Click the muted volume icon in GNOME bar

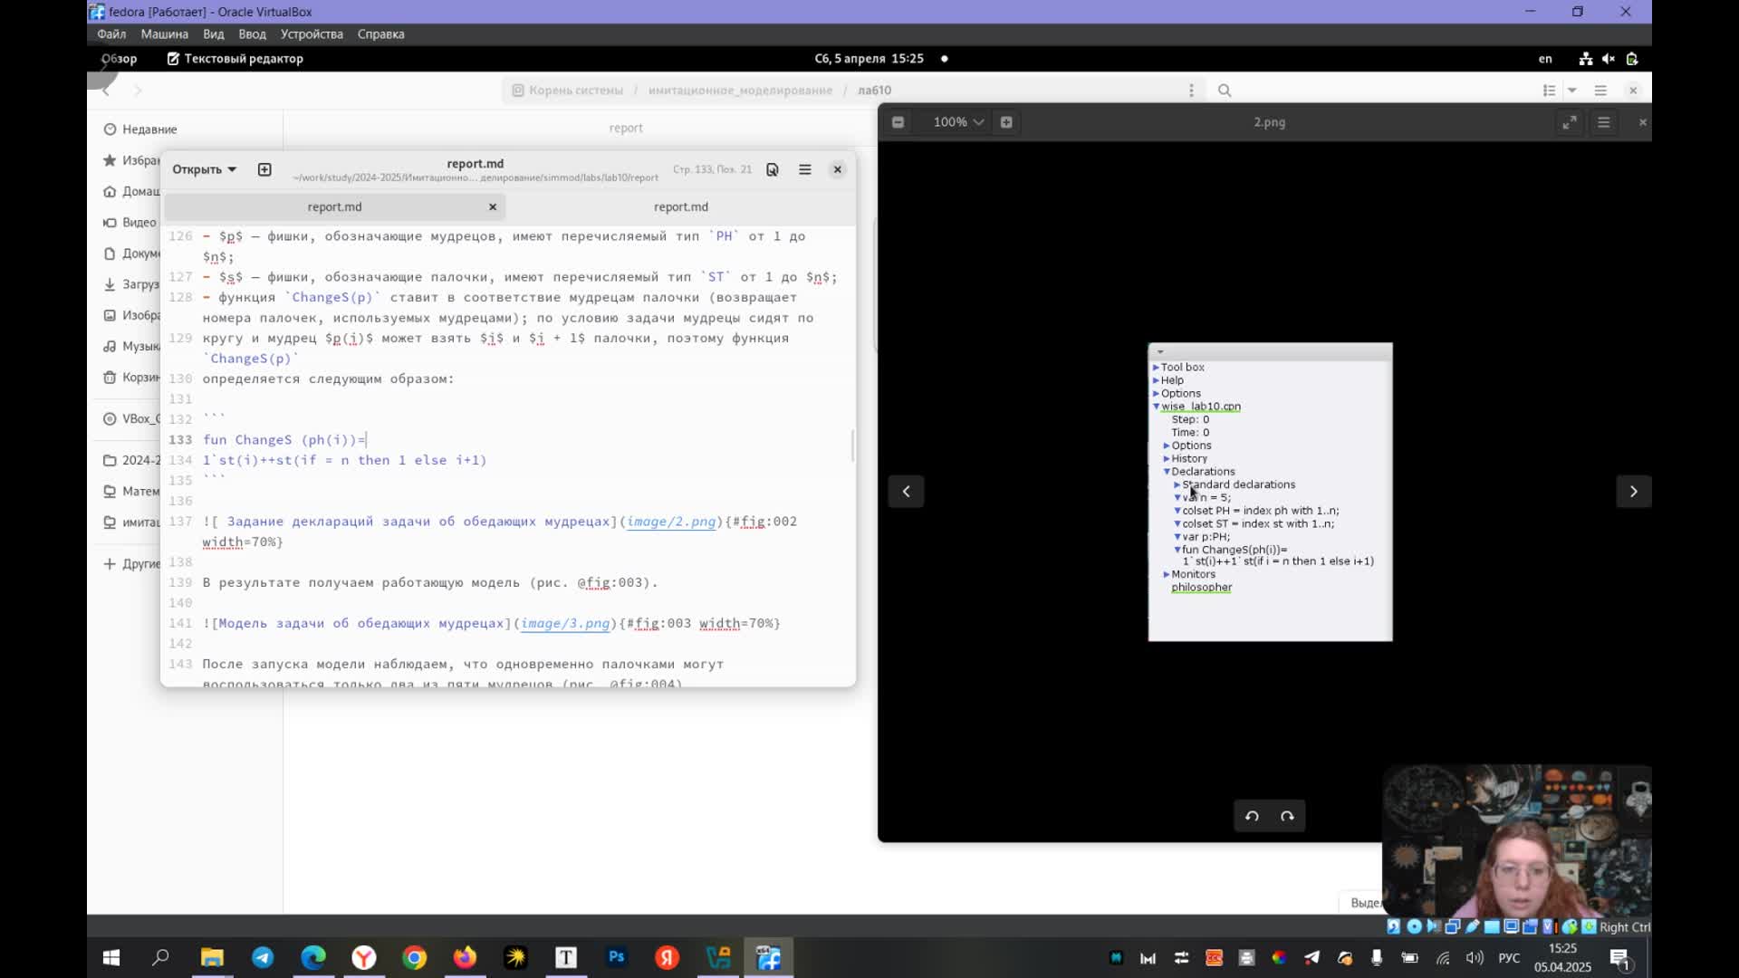[1609, 58]
